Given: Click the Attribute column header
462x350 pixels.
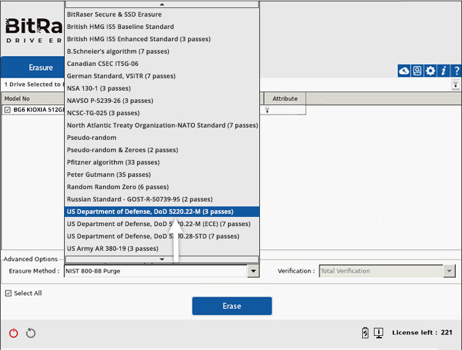Looking at the screenshot, I should tap(285, 99).
